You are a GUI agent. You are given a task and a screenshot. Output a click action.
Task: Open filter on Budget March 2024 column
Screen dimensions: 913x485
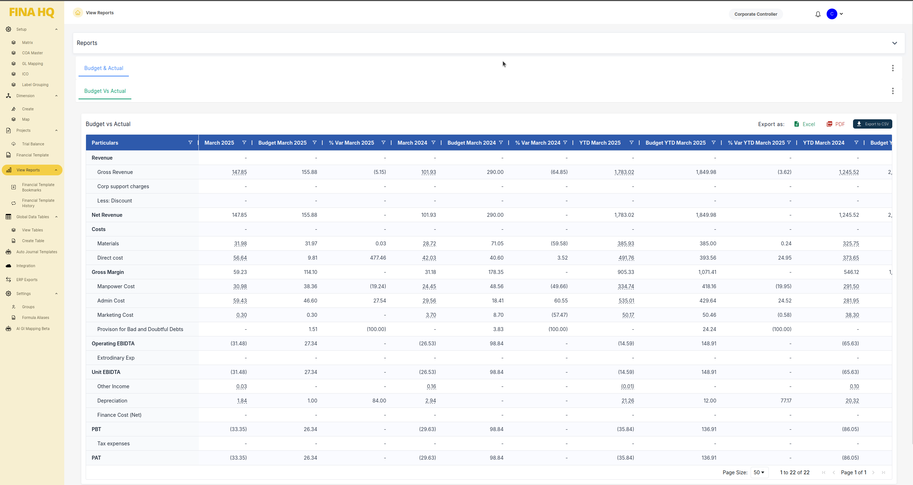click(x=501, y=142)
